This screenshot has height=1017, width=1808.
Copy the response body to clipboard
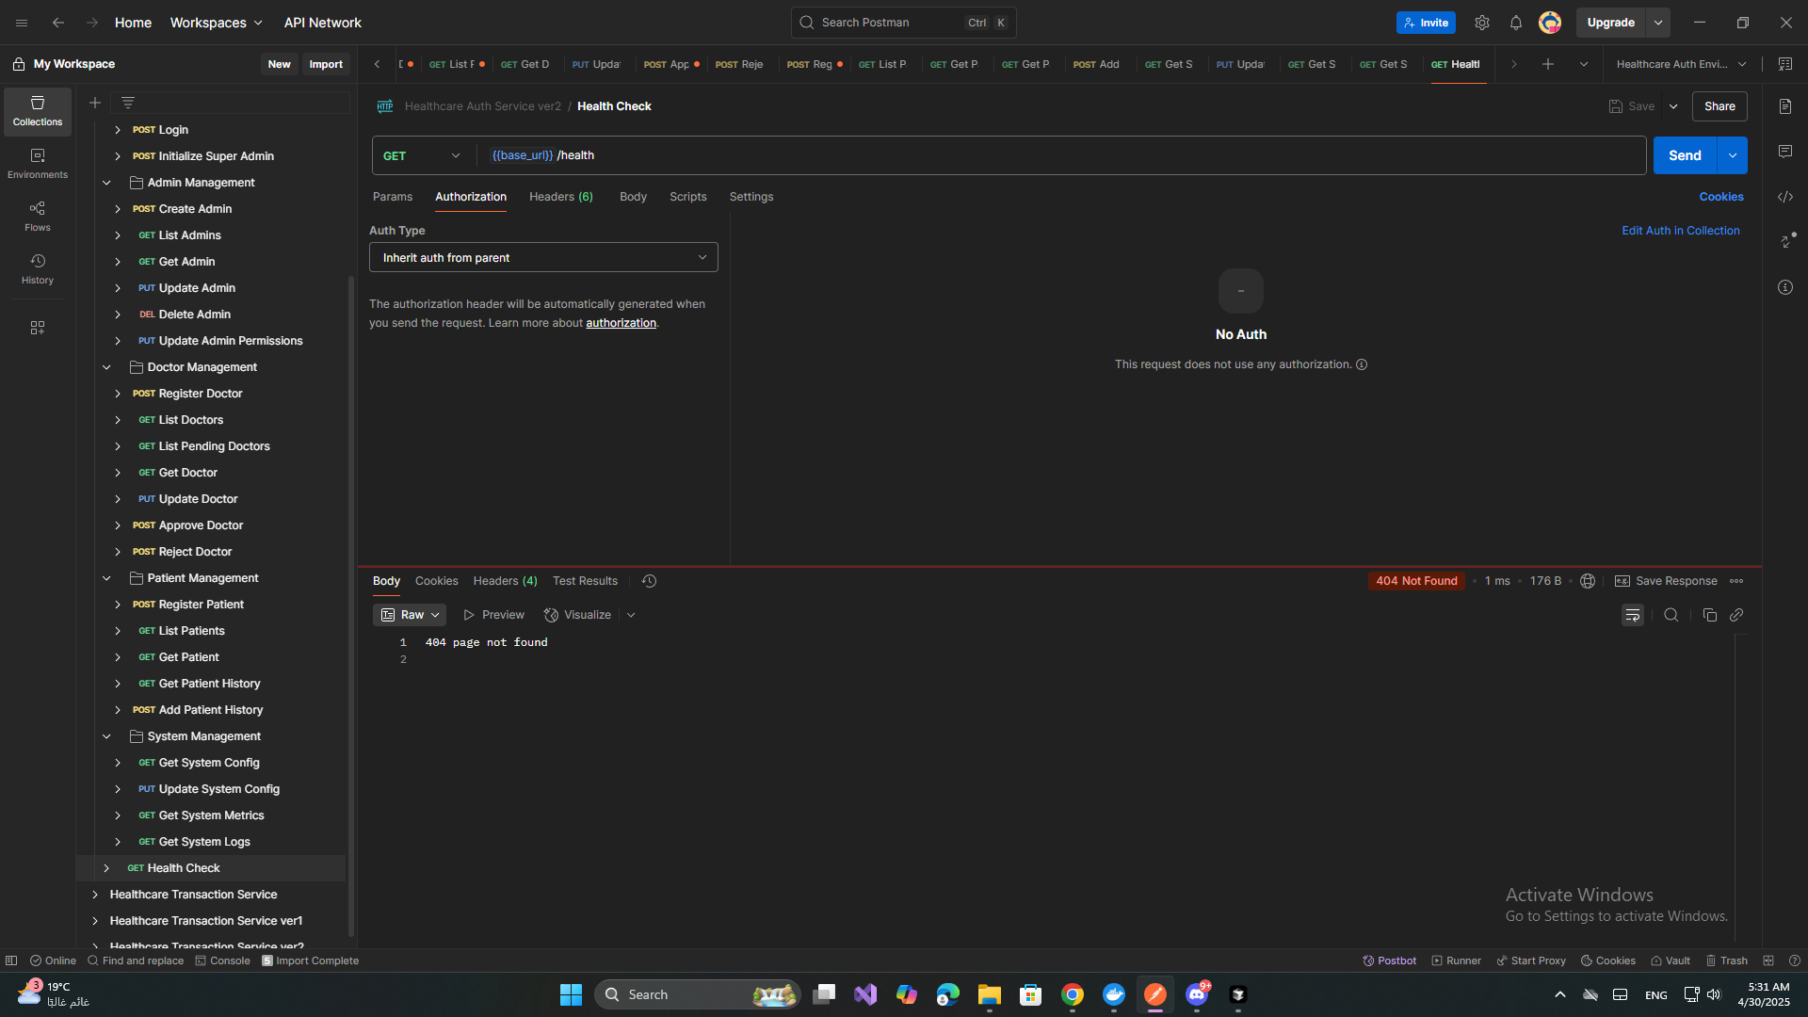1709,615
